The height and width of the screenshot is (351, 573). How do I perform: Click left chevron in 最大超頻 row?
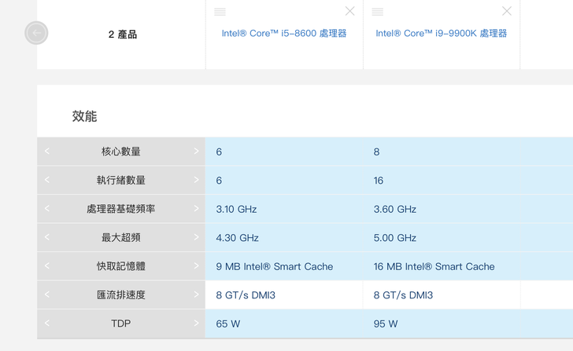point(46,237)
